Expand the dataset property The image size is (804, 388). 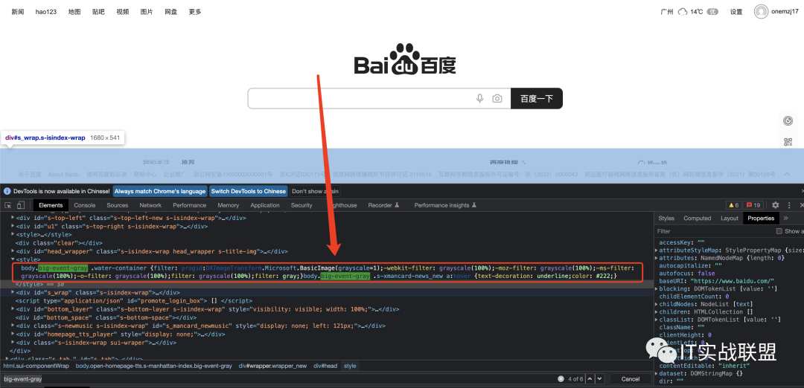(657, 373)
